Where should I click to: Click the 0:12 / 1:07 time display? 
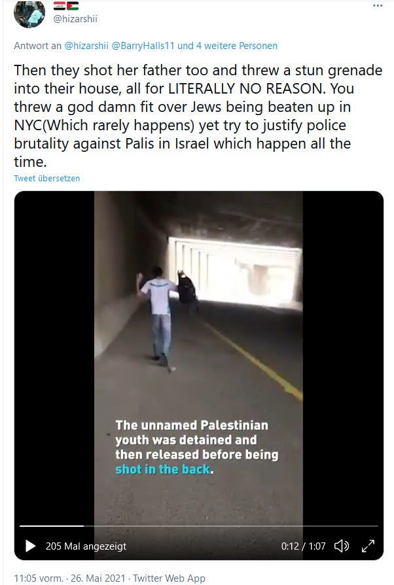303,546
